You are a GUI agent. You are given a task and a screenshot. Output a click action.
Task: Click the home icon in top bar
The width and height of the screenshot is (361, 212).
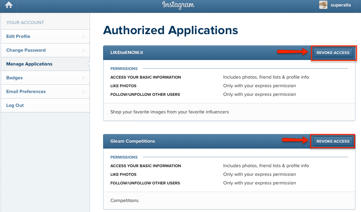pyautogui.click(x=9, y=6)
